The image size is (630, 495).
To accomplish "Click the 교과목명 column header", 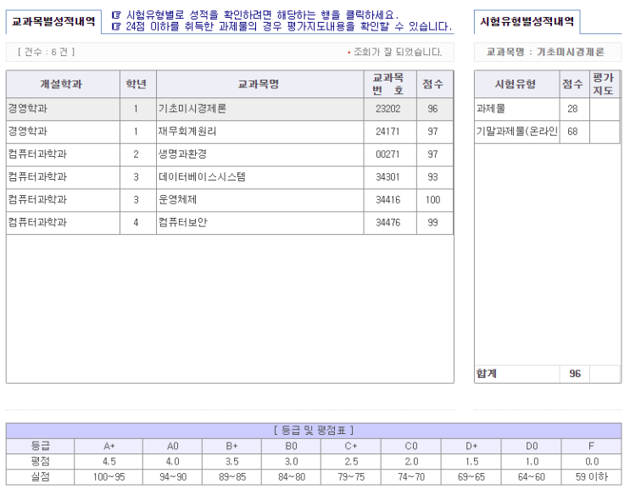I will coord(260,84).
